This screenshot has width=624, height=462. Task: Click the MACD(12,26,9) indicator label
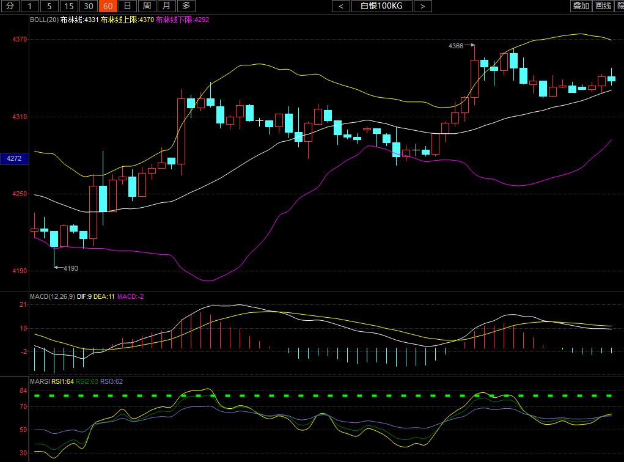click(x=53, y=296)
